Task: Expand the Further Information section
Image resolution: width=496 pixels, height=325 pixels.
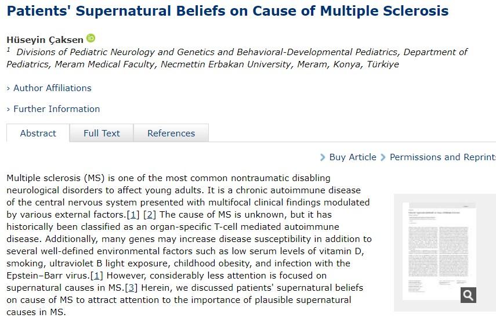Action: pos(53,109)
